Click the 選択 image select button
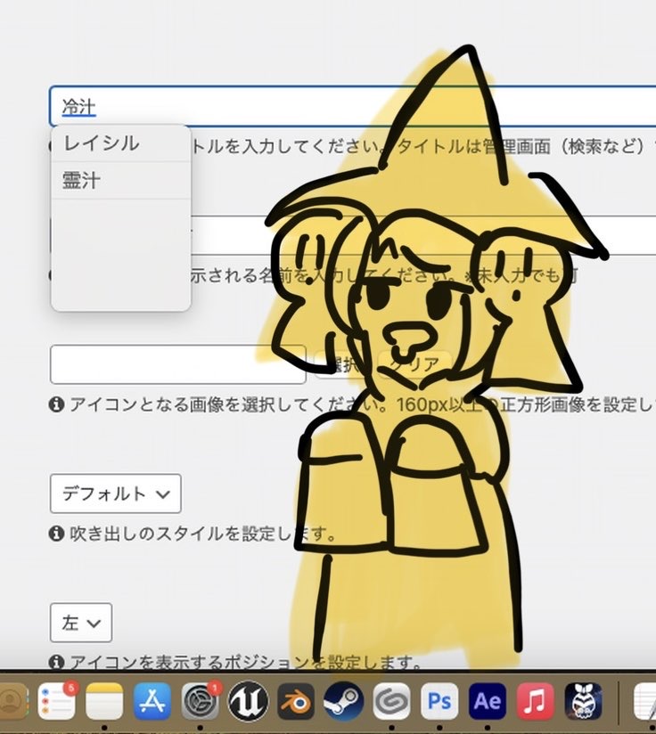Viewport: 656px width, 734px height. coord(340,364)
